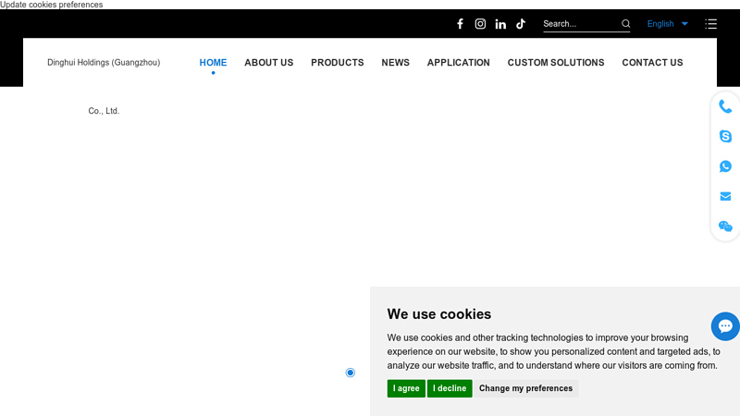The image size is (740, 416).
Task: Click the email envelope icon in sidebar
Action: pos(725,196)
